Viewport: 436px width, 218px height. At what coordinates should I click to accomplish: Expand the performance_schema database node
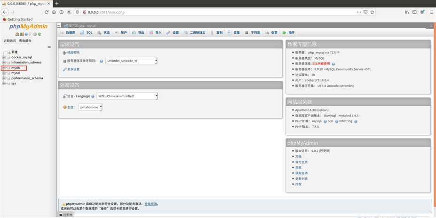click(x=4, y=78)
